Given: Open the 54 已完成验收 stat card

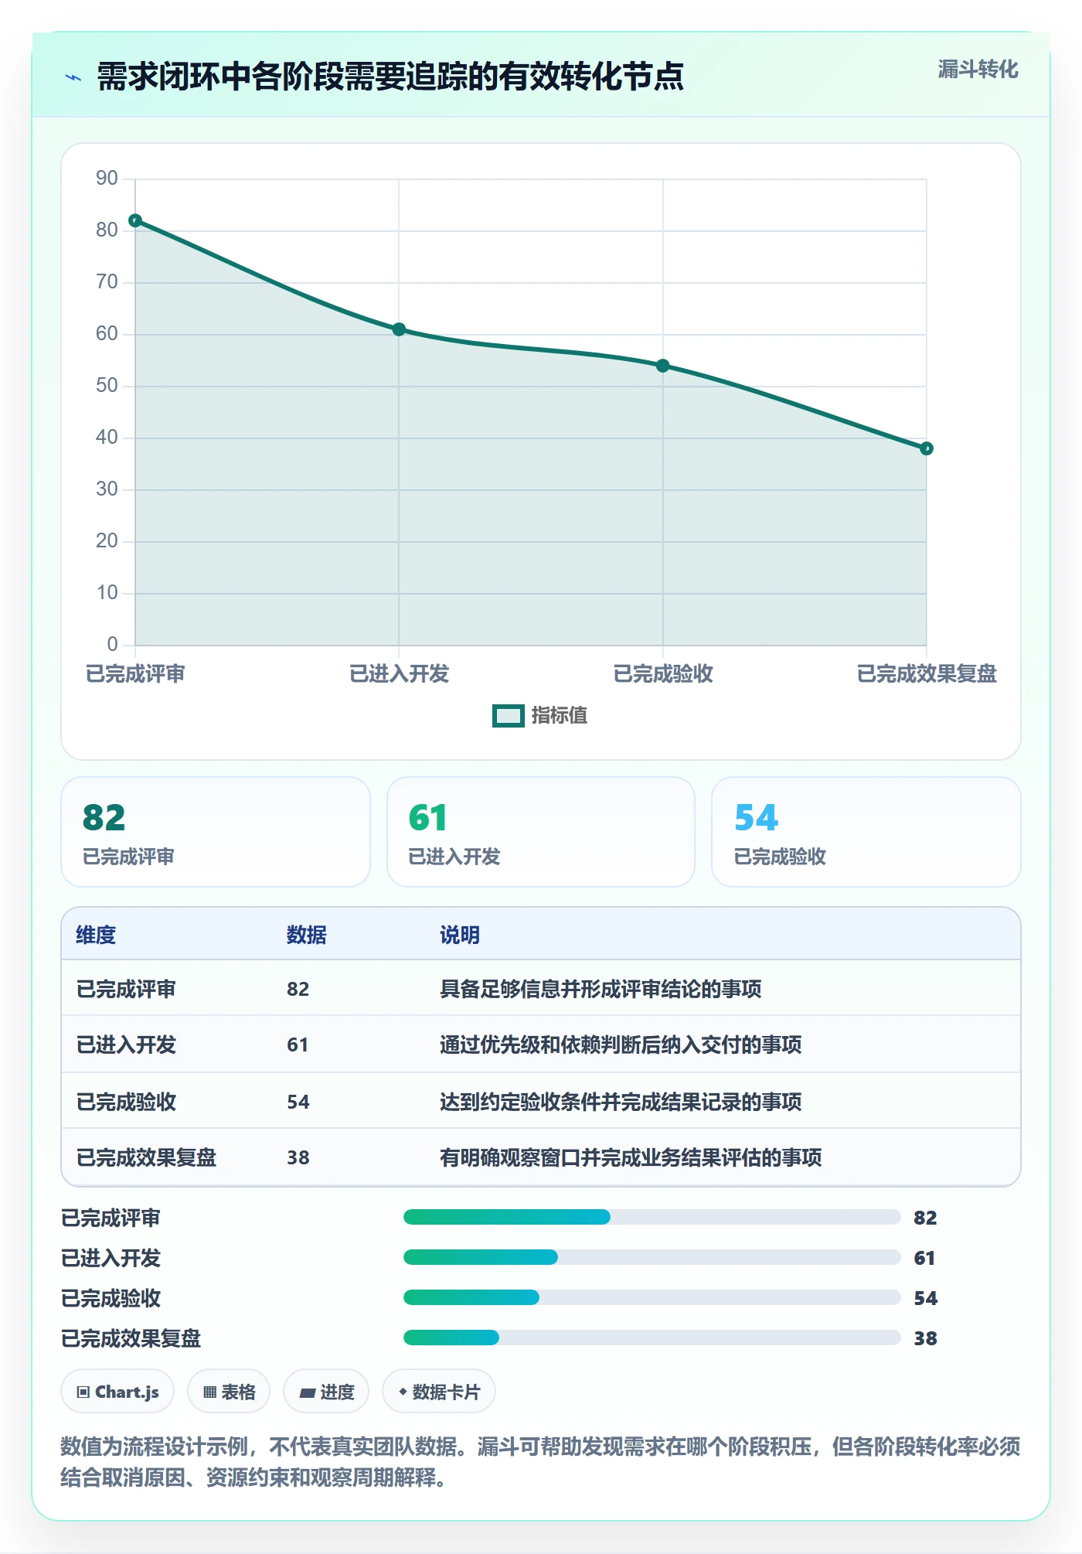Looking at the screenshot, I should 866,832.
